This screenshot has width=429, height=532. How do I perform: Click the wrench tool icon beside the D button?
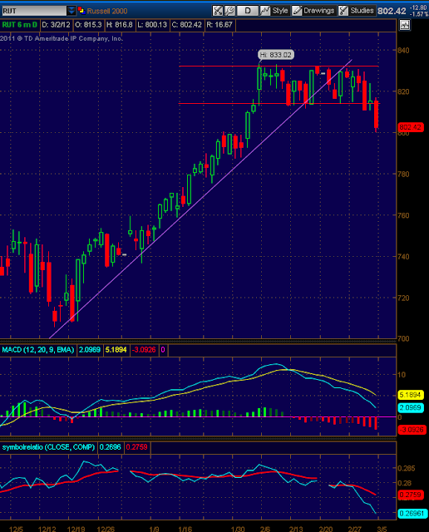(229, 11)
